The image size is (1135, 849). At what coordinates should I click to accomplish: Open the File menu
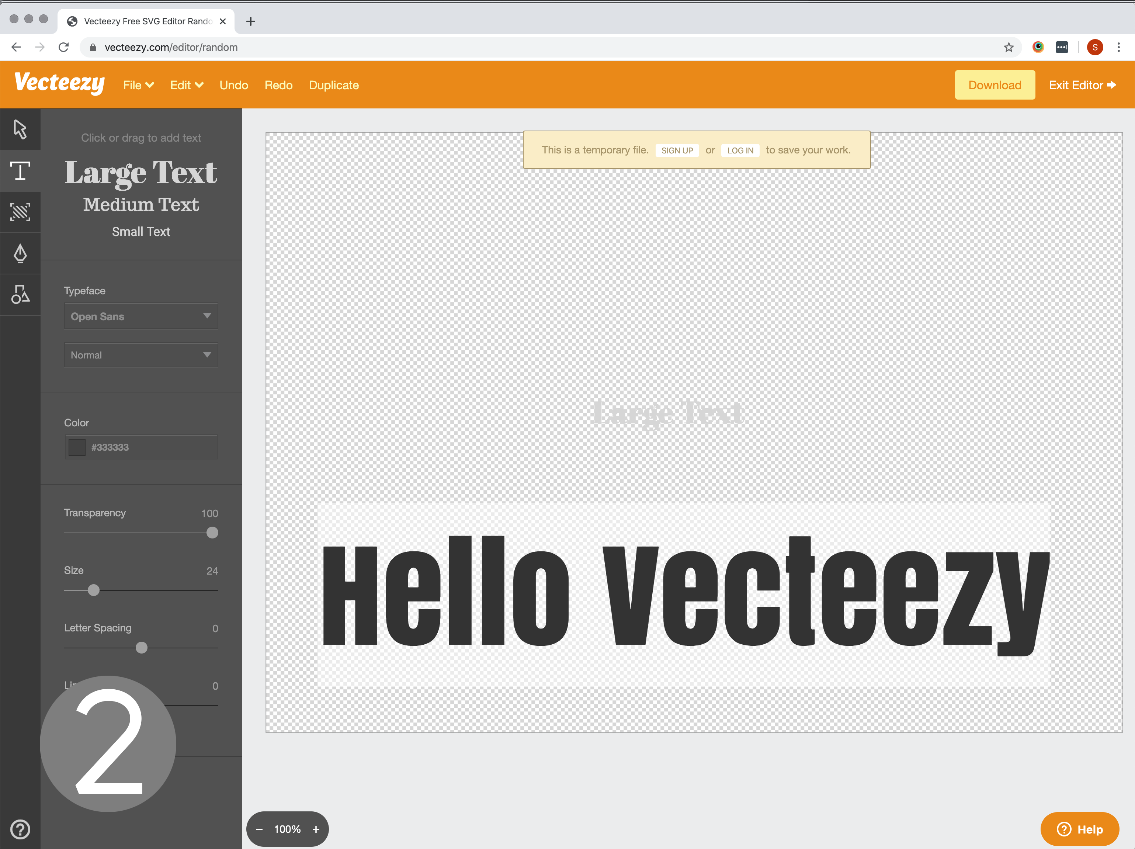point(138,85)
